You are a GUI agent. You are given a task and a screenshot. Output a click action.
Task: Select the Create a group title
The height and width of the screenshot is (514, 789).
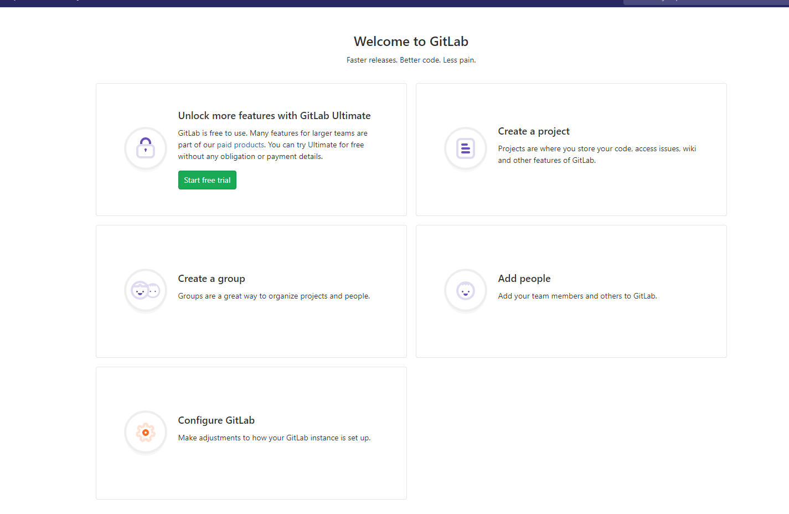pyautogui.click(x=212, y=279)
